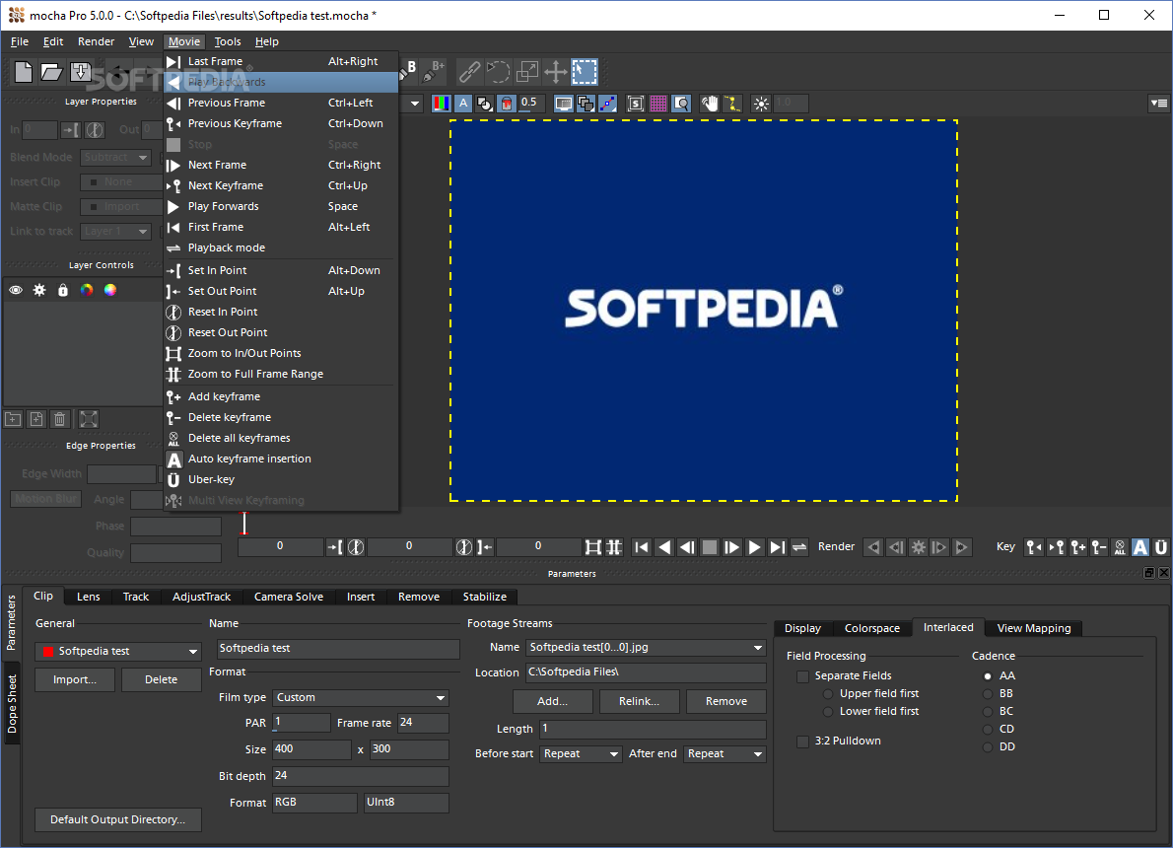Toggle the pink grid overlay icon
The image size is (1173, 848).
pyautogui.click(x=658, y=104)
